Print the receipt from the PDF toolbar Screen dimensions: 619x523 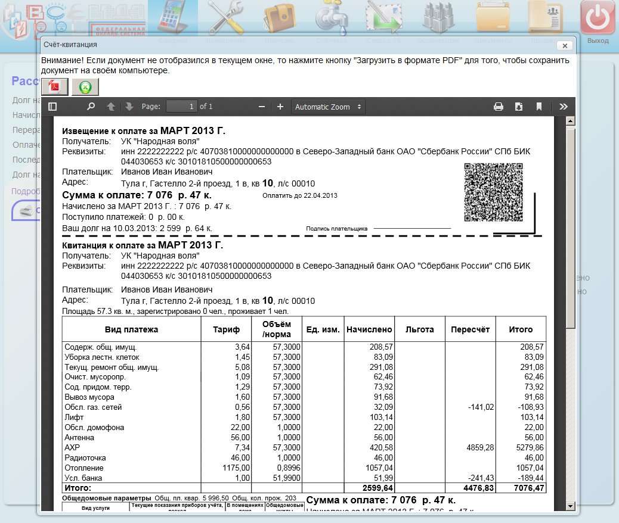[499, 107]
